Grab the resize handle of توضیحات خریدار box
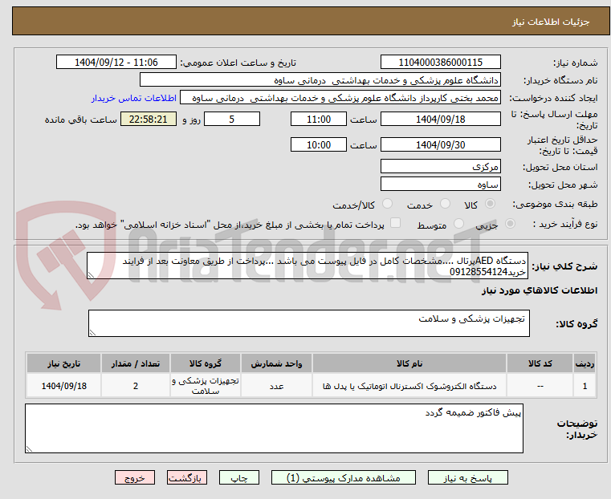Screen dimensions: 611x499 click(x=29, y=448)
